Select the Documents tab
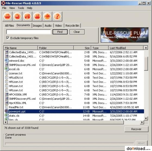This screenshot has width=152, height=151. point(23,25)
